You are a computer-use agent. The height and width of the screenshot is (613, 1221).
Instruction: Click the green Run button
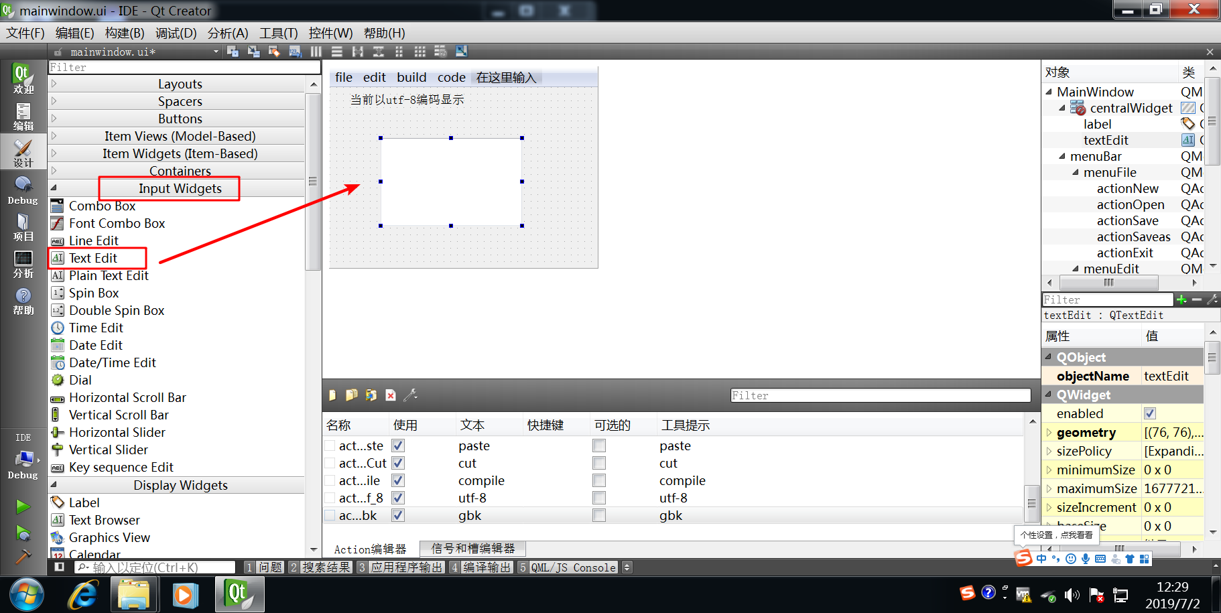click(x=23, y=506)
